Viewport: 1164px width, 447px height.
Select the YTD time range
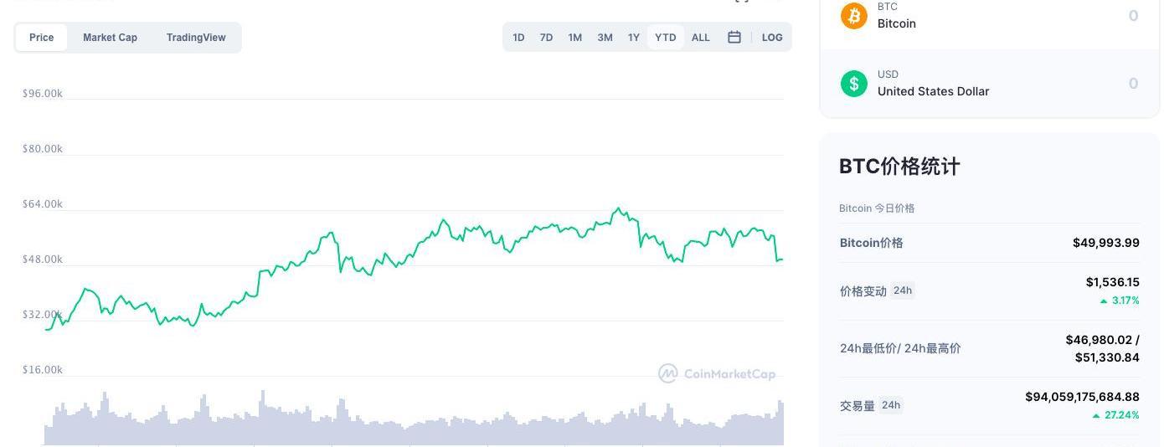tap(666, 38)
